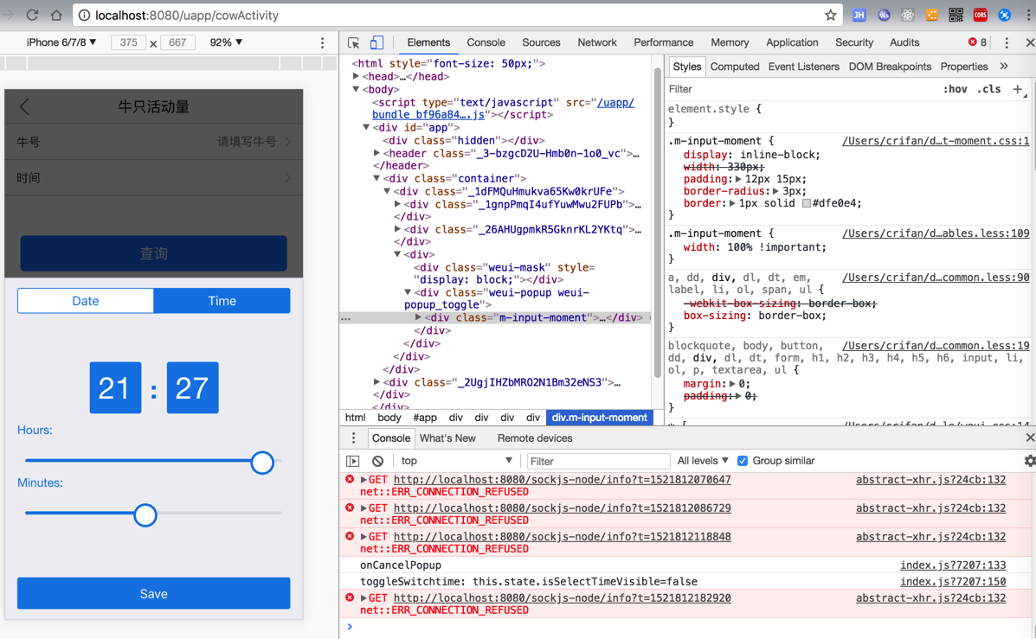Open m-input-moment css:1 source link
This screenshot has width=1036, height=639.
point(936,141)
